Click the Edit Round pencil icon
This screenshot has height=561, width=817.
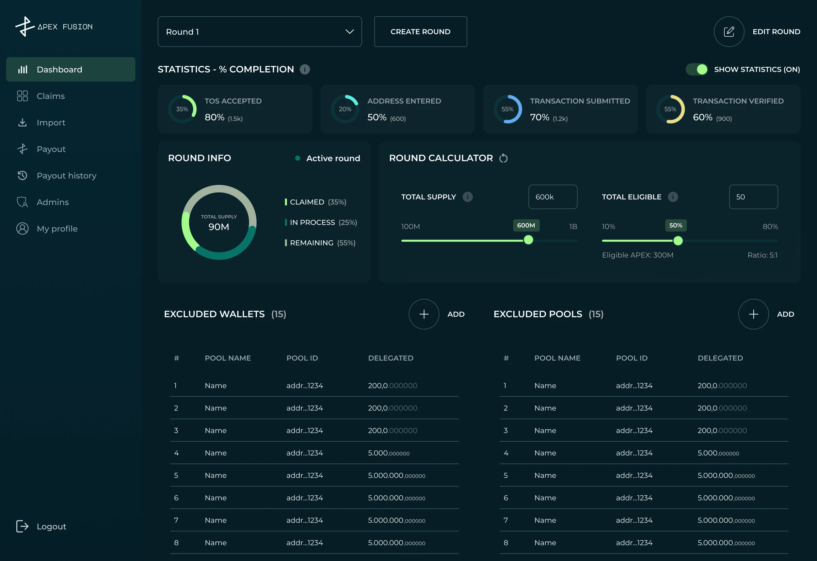tap(728, 32)
